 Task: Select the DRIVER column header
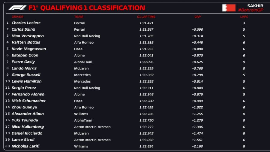click(x=17, y=17)
